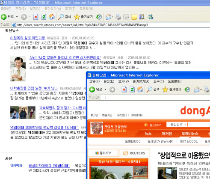Click the page icon in the Nate address bar
210x179 pixels.
(14, 25)
